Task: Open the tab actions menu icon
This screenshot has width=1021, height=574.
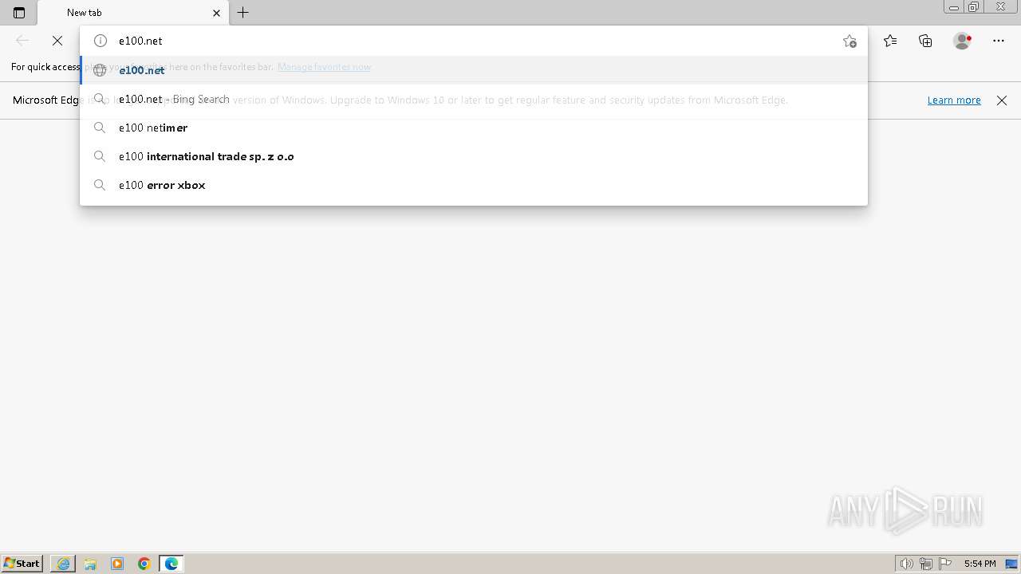Action: [19, 13]
